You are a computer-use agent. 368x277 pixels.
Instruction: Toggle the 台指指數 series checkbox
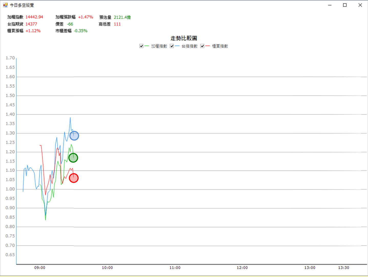pos(172,46)
